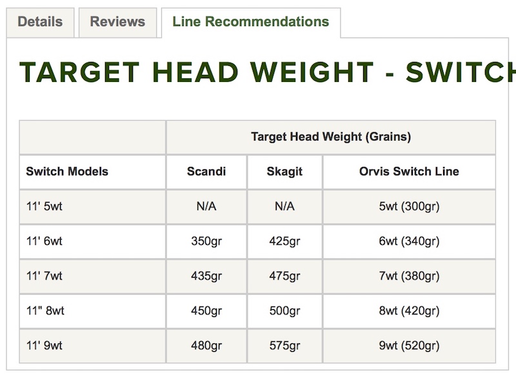Click the TARGET HEAD WEIGHT heading

pyautogui.click(x=258, y=72)
